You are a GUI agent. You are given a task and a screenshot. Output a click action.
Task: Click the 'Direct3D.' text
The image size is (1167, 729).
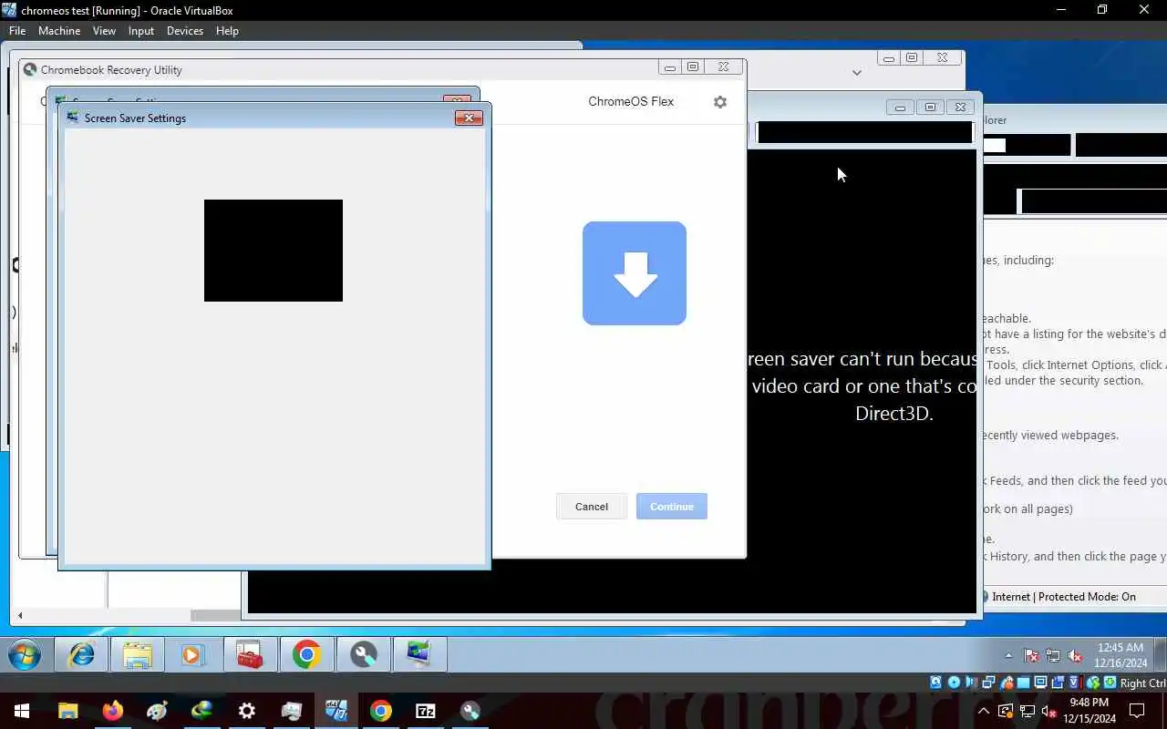click(x=893, y=414)
